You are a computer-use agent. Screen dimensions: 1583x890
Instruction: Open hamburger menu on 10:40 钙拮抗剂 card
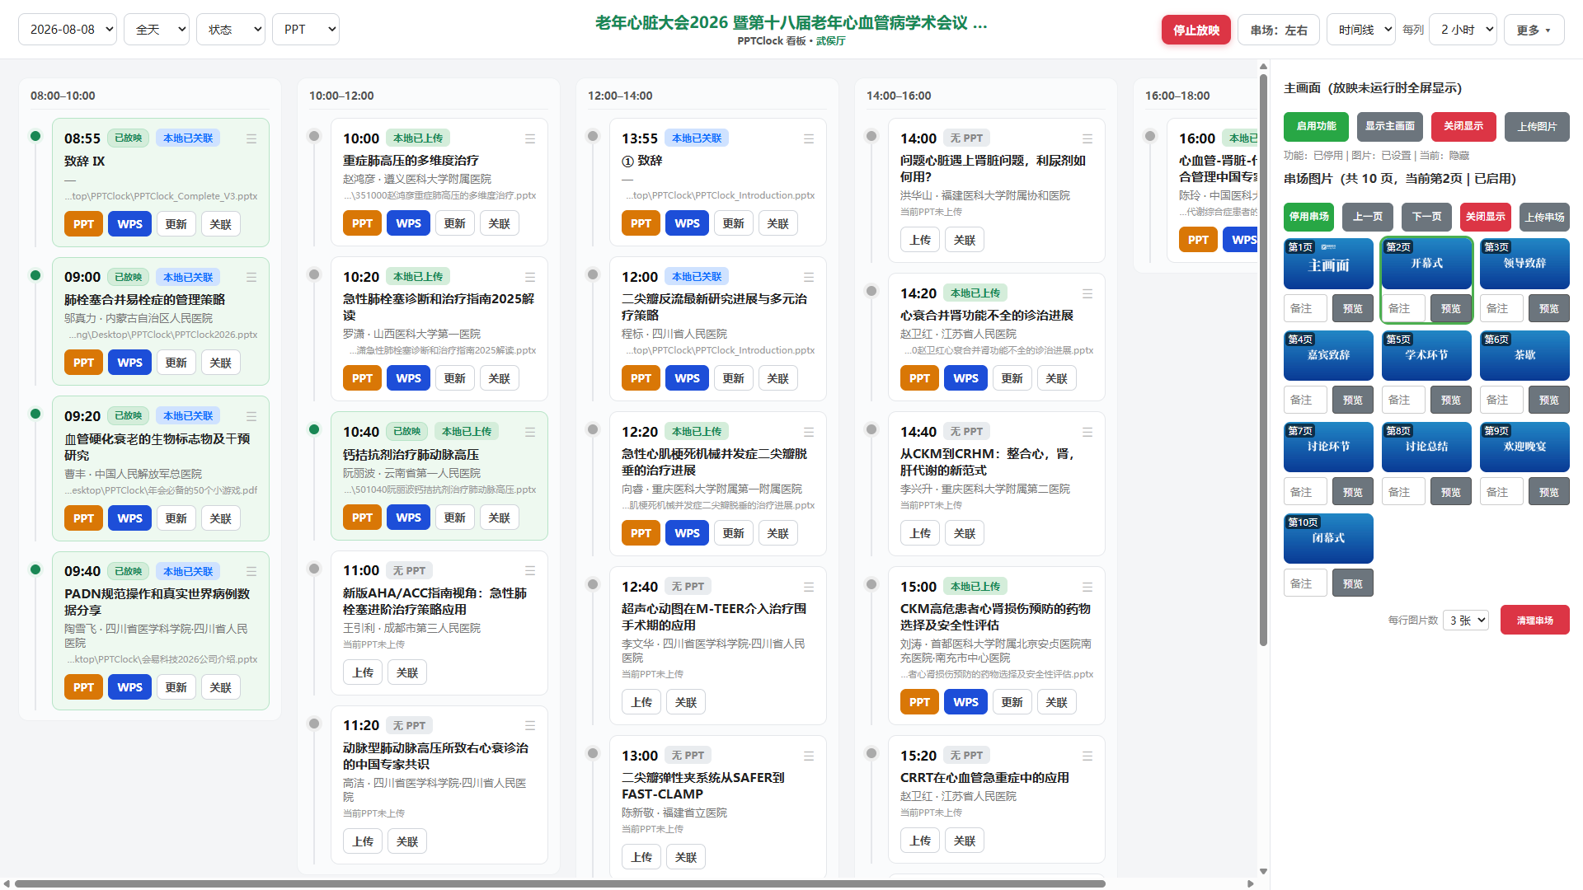(x=530, y=433)
